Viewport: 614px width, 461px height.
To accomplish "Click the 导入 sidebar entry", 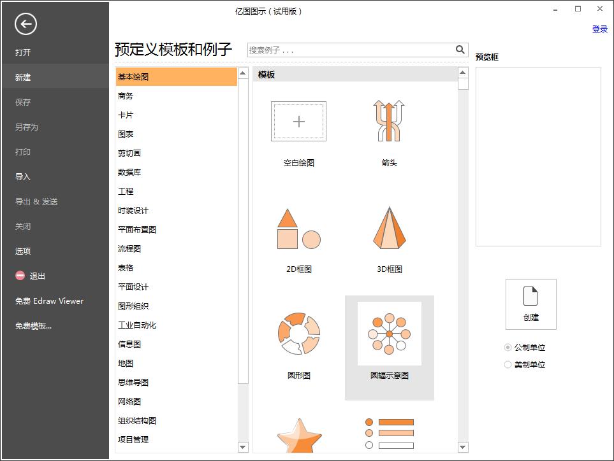I will coord(23,176).
